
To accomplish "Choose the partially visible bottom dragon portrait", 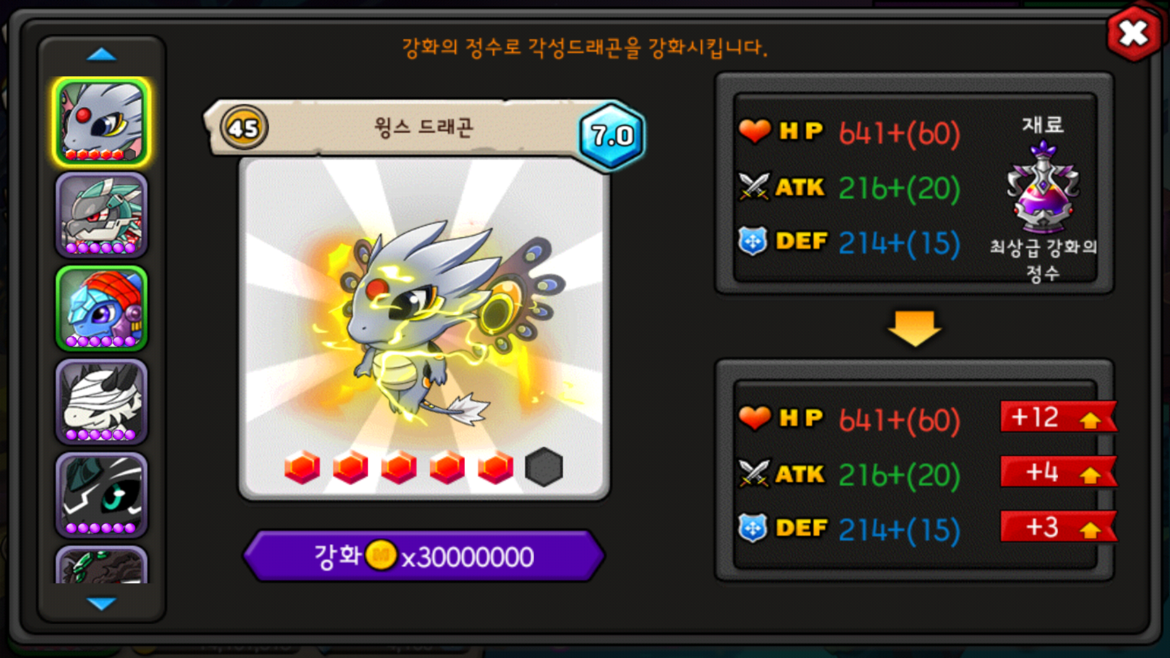I will coord(101,565).
